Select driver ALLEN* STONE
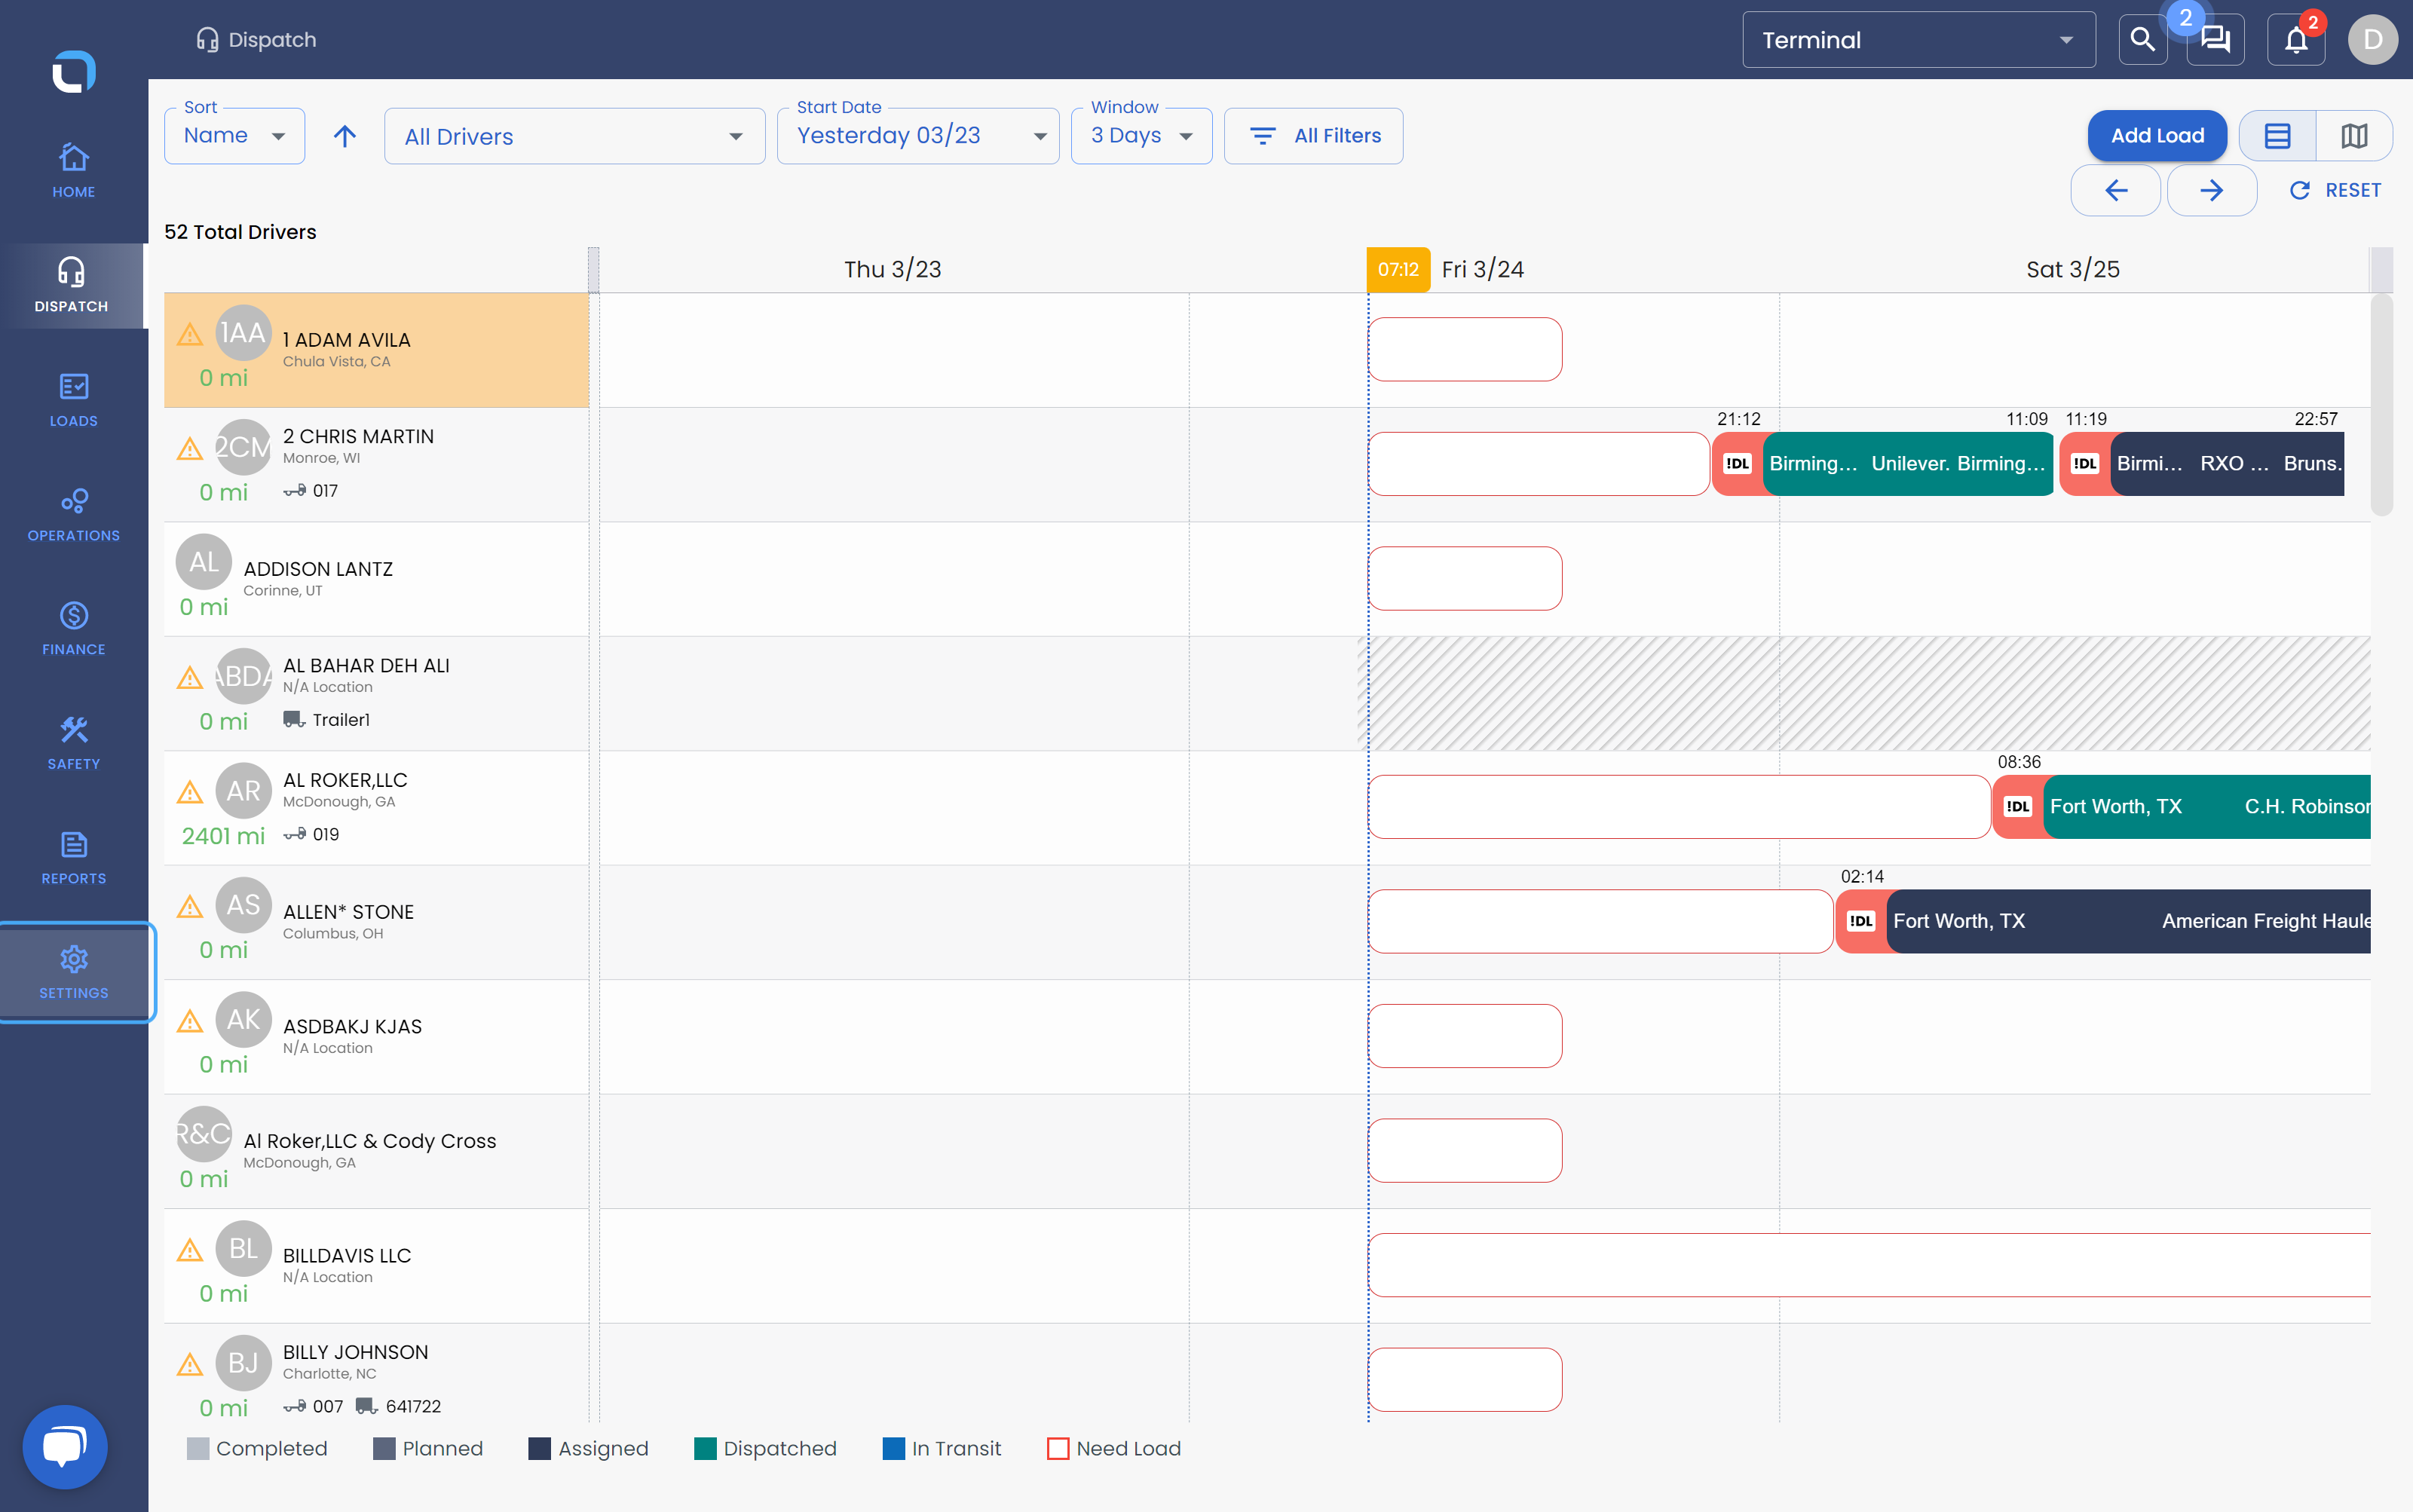This screenshot has height=1512, width=2413. coord(377,922)
